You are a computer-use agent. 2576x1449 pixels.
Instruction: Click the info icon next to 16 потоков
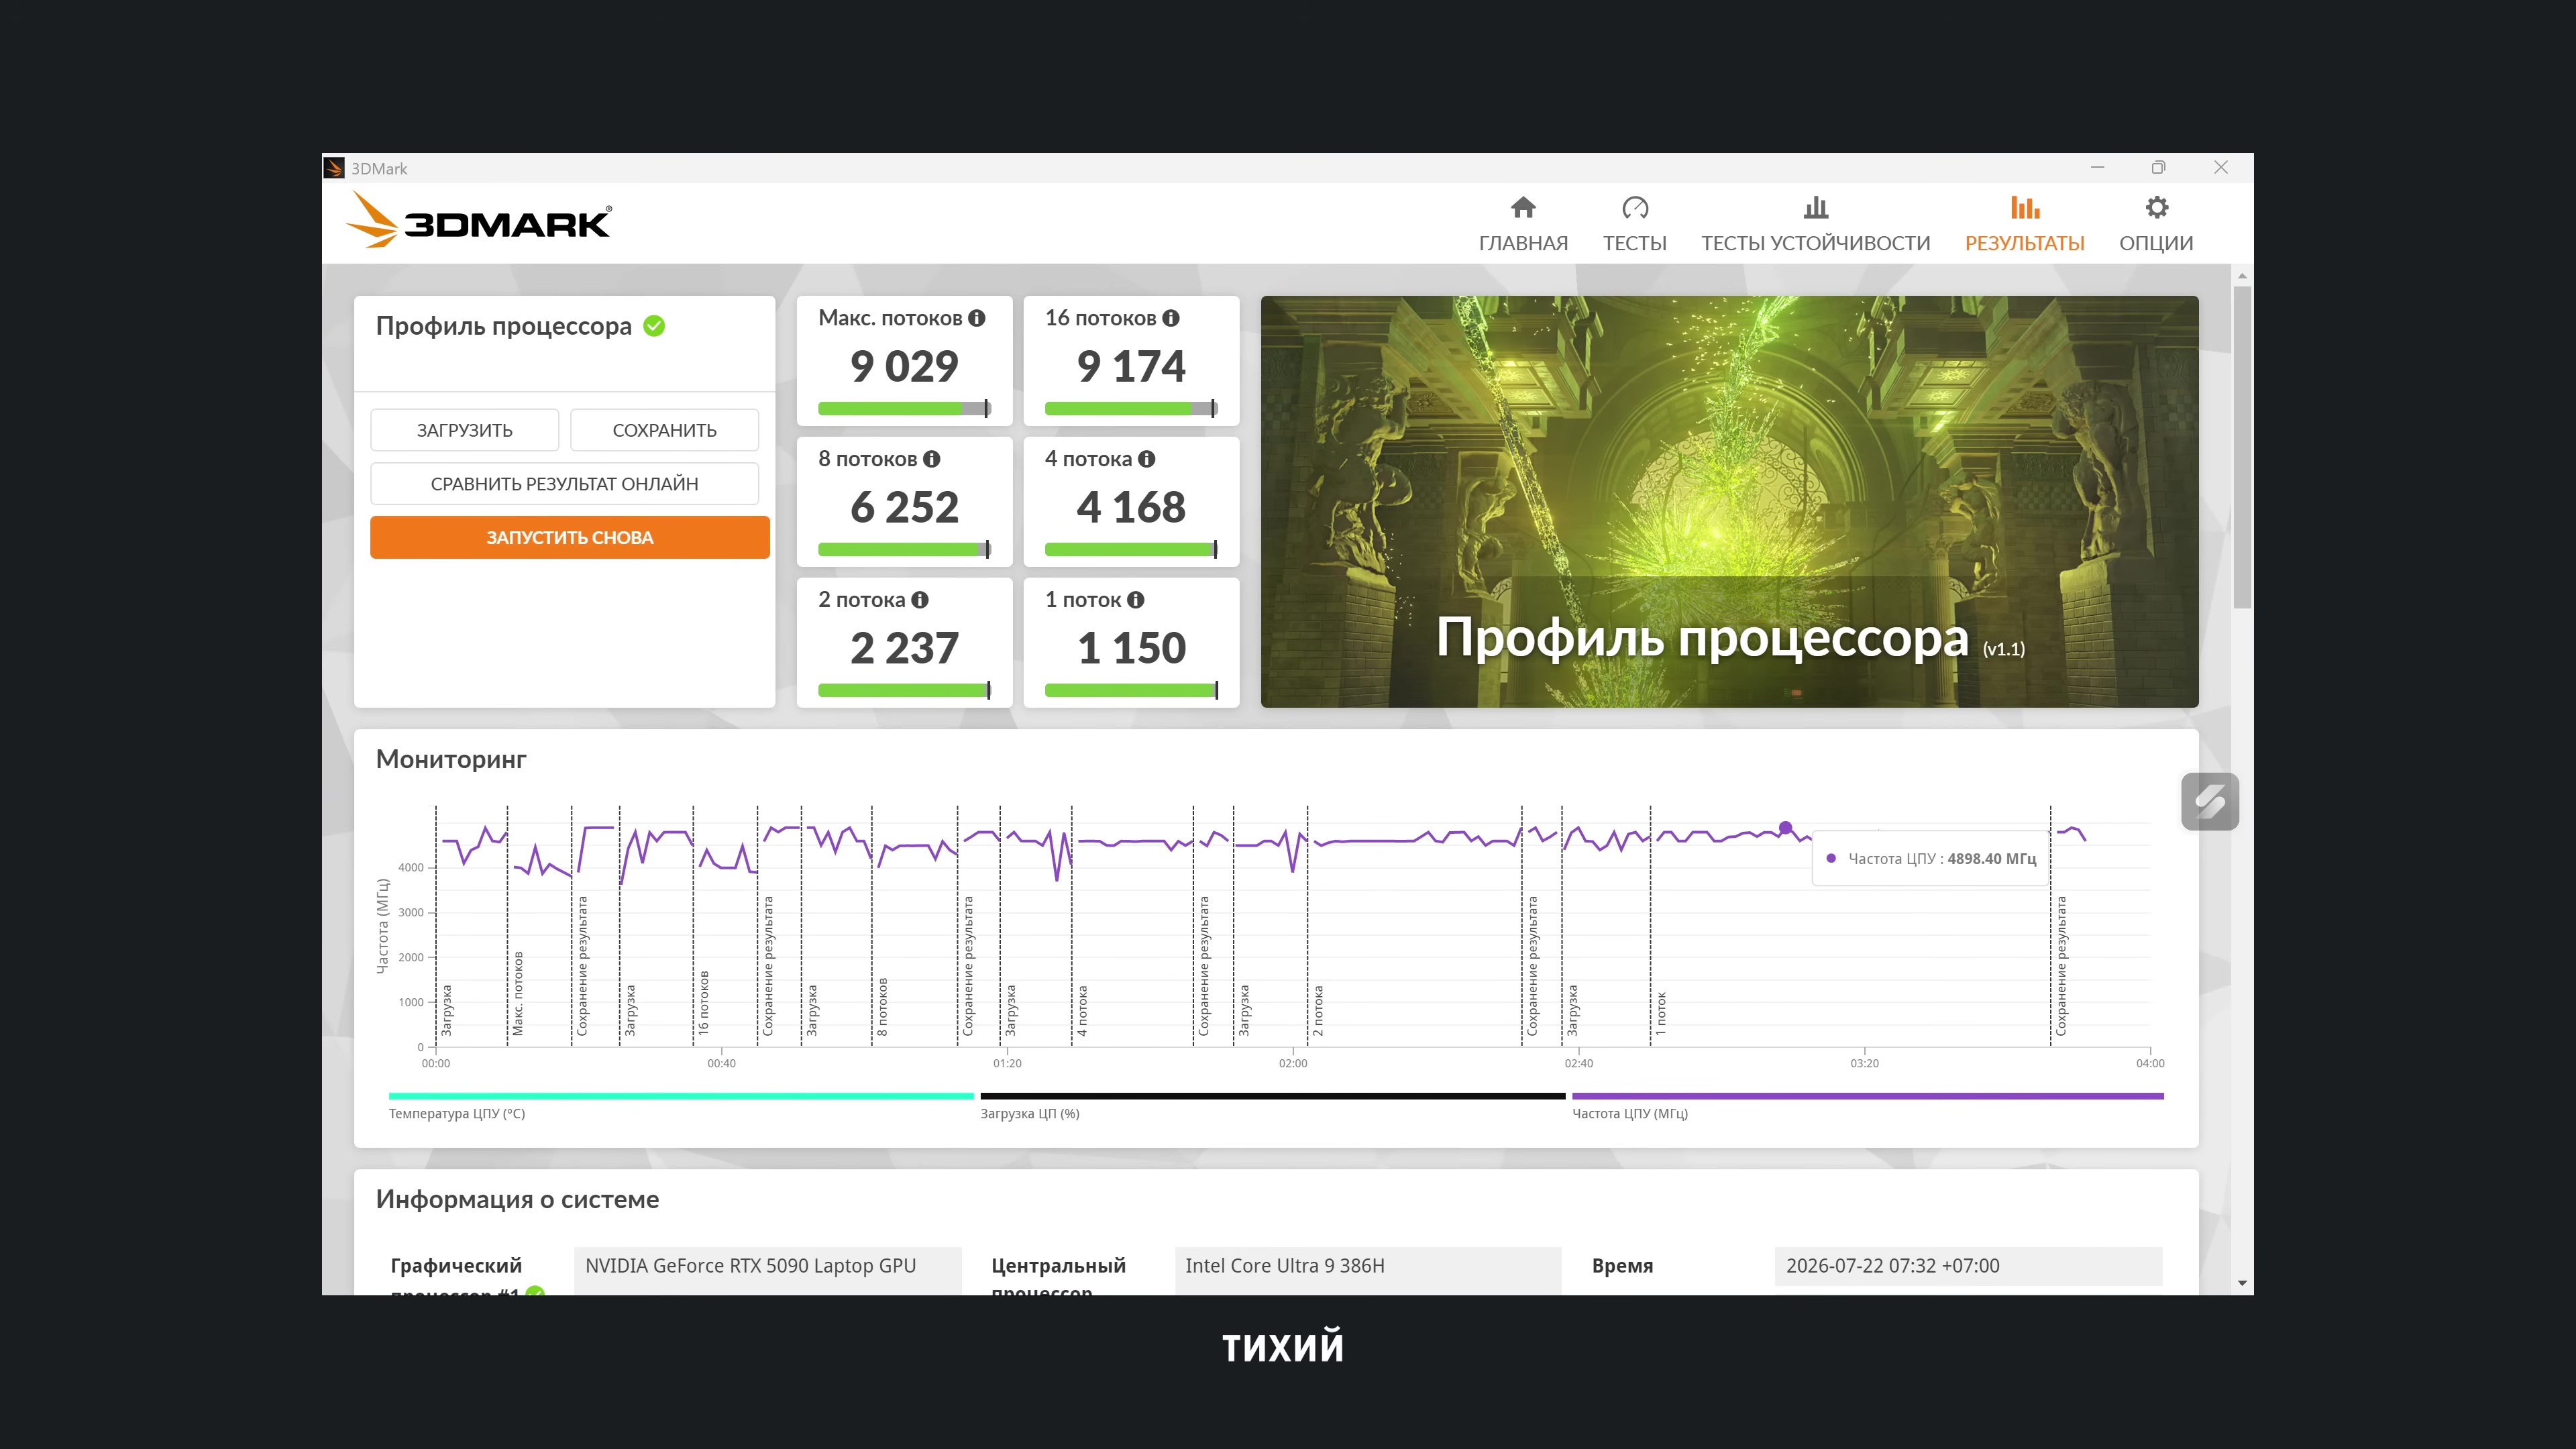point(1171,318)
